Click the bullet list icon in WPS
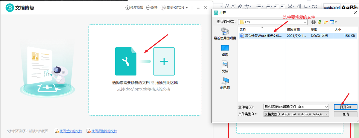Viewport: 359px width, 138px height. tap(258, 6)
